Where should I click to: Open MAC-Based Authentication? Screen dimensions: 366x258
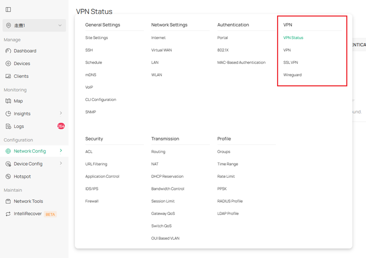pyautogui.click(x=241, y=62)
